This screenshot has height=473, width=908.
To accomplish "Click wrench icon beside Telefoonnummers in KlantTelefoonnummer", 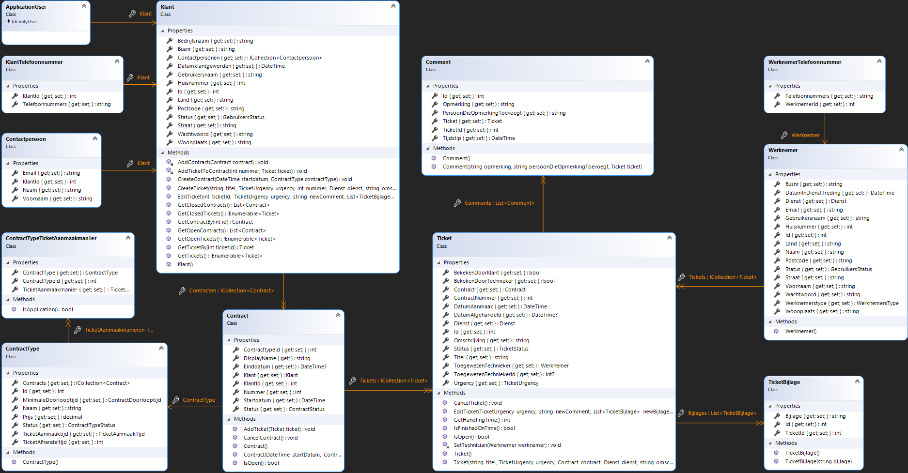I will click(15, 104).
